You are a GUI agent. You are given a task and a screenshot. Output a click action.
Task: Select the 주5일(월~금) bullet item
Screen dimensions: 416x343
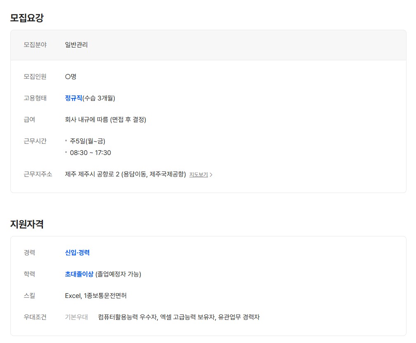tap(87, 141)
